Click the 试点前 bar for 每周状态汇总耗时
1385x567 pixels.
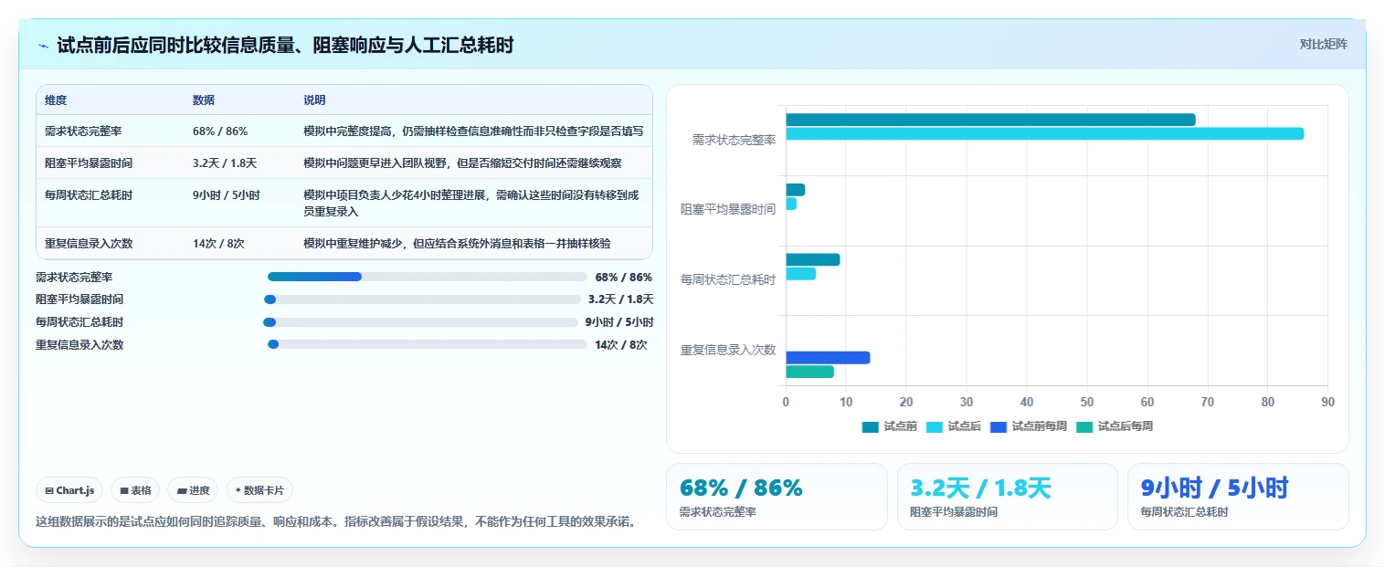pos(812,259)
